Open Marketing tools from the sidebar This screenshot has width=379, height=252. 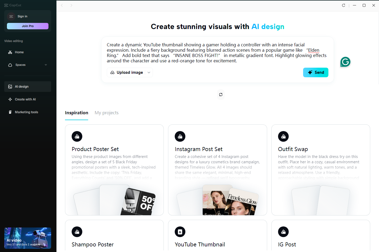(x=26, y=112)
